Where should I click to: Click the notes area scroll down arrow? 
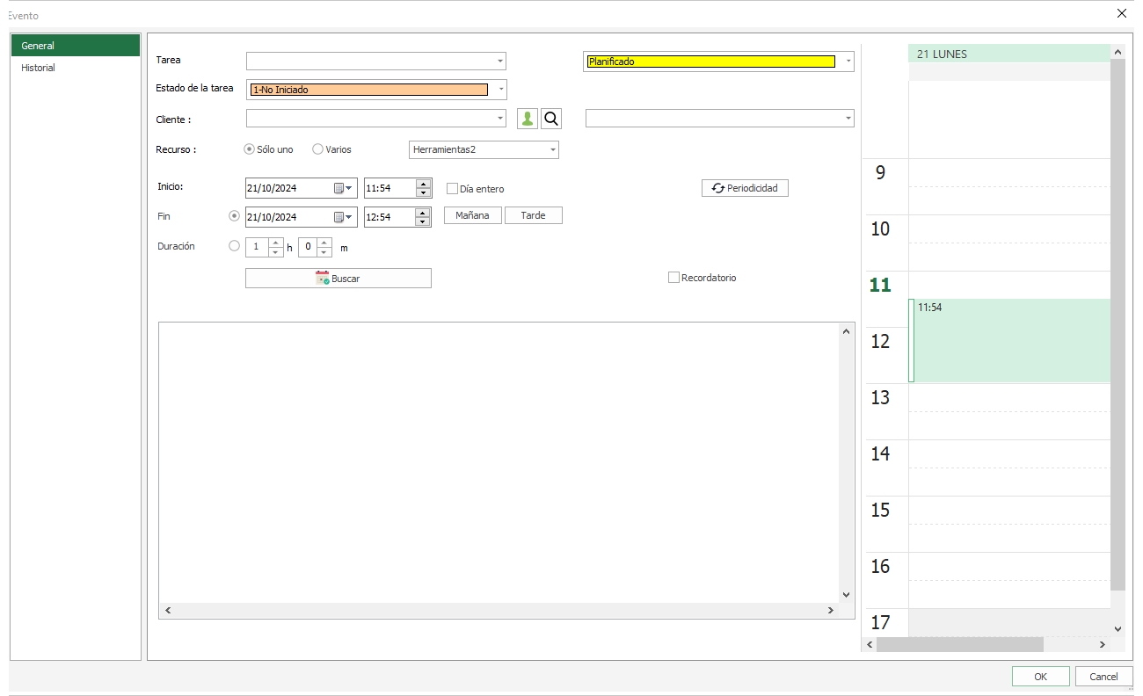click(x=847, y=595)
